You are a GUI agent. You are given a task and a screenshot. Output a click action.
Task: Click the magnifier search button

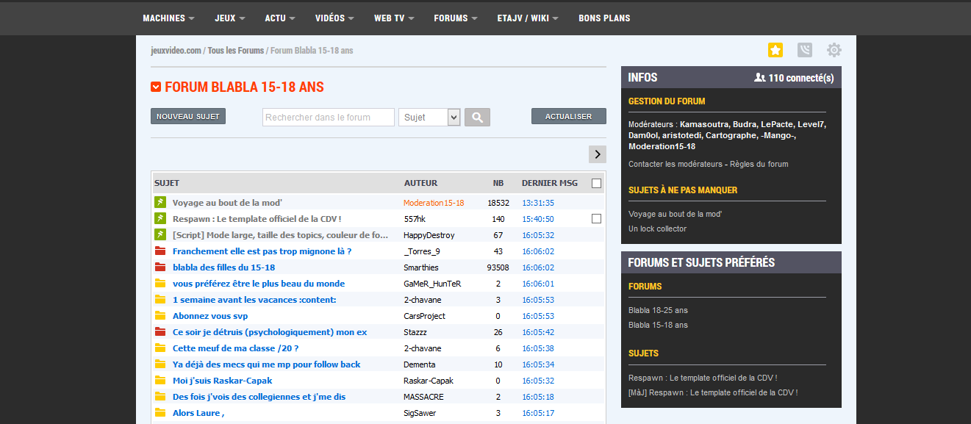[477, 117]
